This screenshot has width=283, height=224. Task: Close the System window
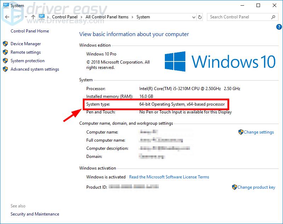tap(275, 5)
